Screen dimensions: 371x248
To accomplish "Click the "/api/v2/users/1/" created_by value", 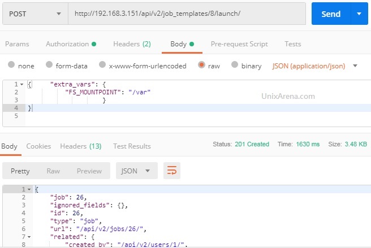I will click(x=150, y=245).
